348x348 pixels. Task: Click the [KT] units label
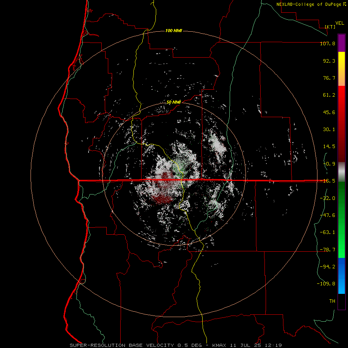(x=330, y=27)
